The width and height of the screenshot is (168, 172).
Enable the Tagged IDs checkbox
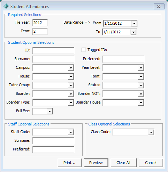84,50
